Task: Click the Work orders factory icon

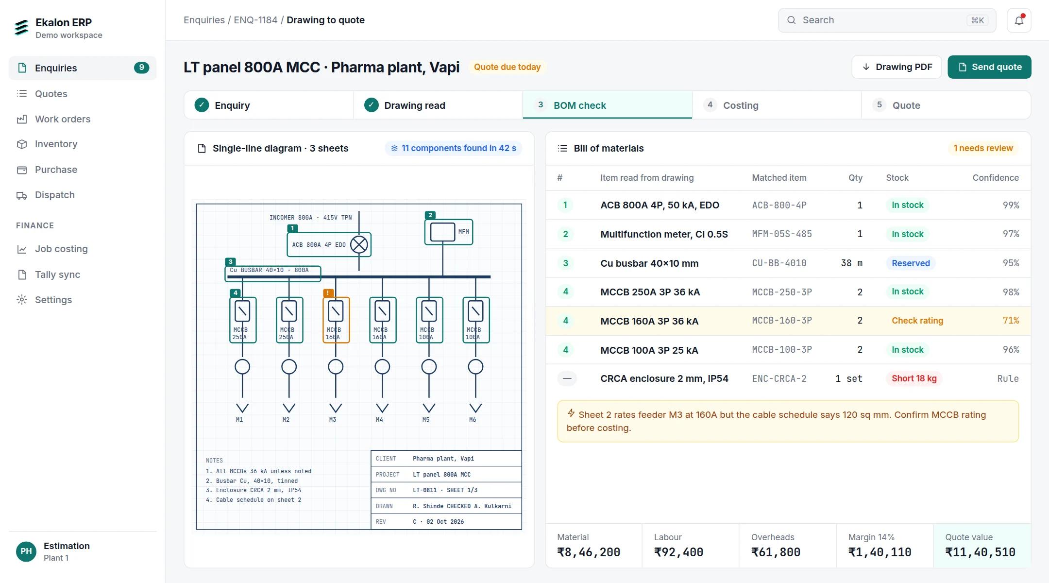Action: [x=22, y=119]
